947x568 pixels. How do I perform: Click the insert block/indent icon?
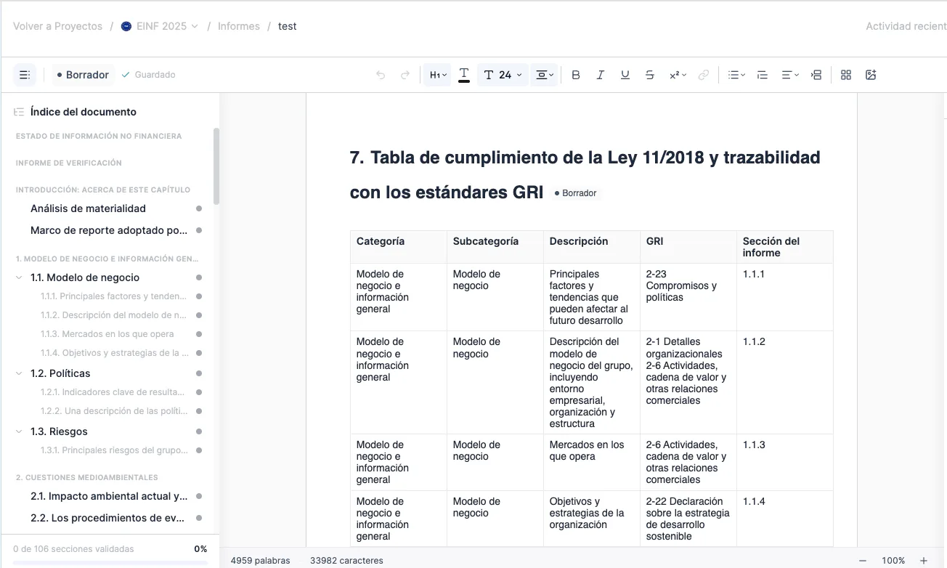click(816, 75)
